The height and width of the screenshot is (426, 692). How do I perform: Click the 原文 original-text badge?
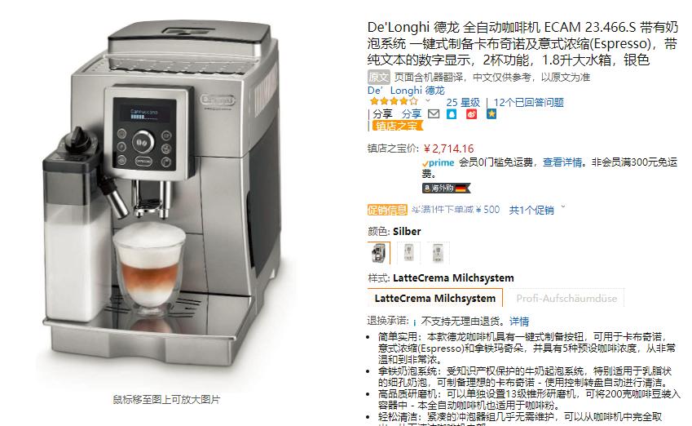(379, 78)
